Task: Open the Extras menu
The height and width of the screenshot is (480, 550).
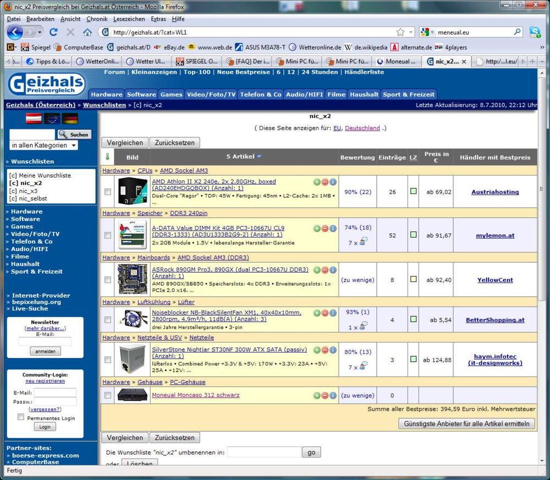Action: [158, 19]
